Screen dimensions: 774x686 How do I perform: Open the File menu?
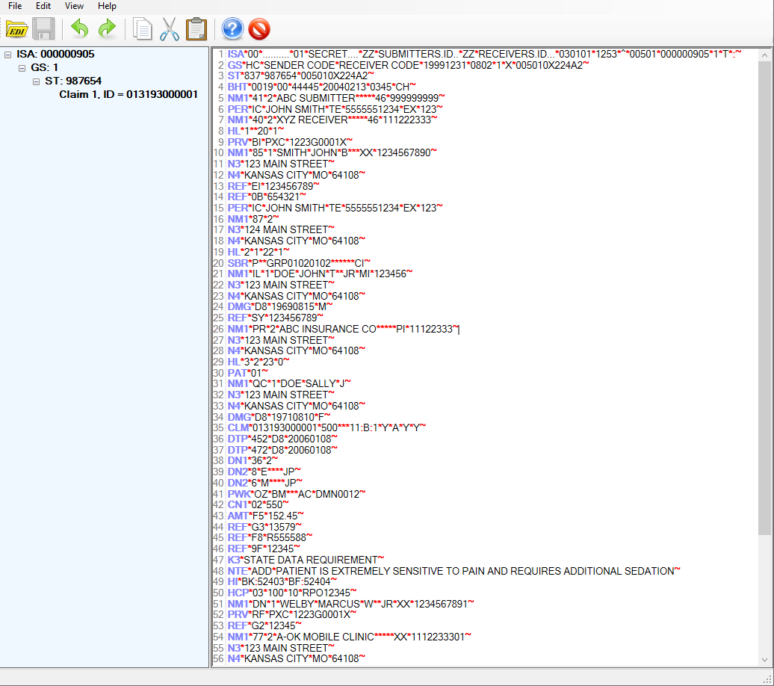click(15, 6)
